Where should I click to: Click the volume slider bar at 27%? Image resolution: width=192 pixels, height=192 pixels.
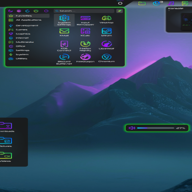coord(156,128)
